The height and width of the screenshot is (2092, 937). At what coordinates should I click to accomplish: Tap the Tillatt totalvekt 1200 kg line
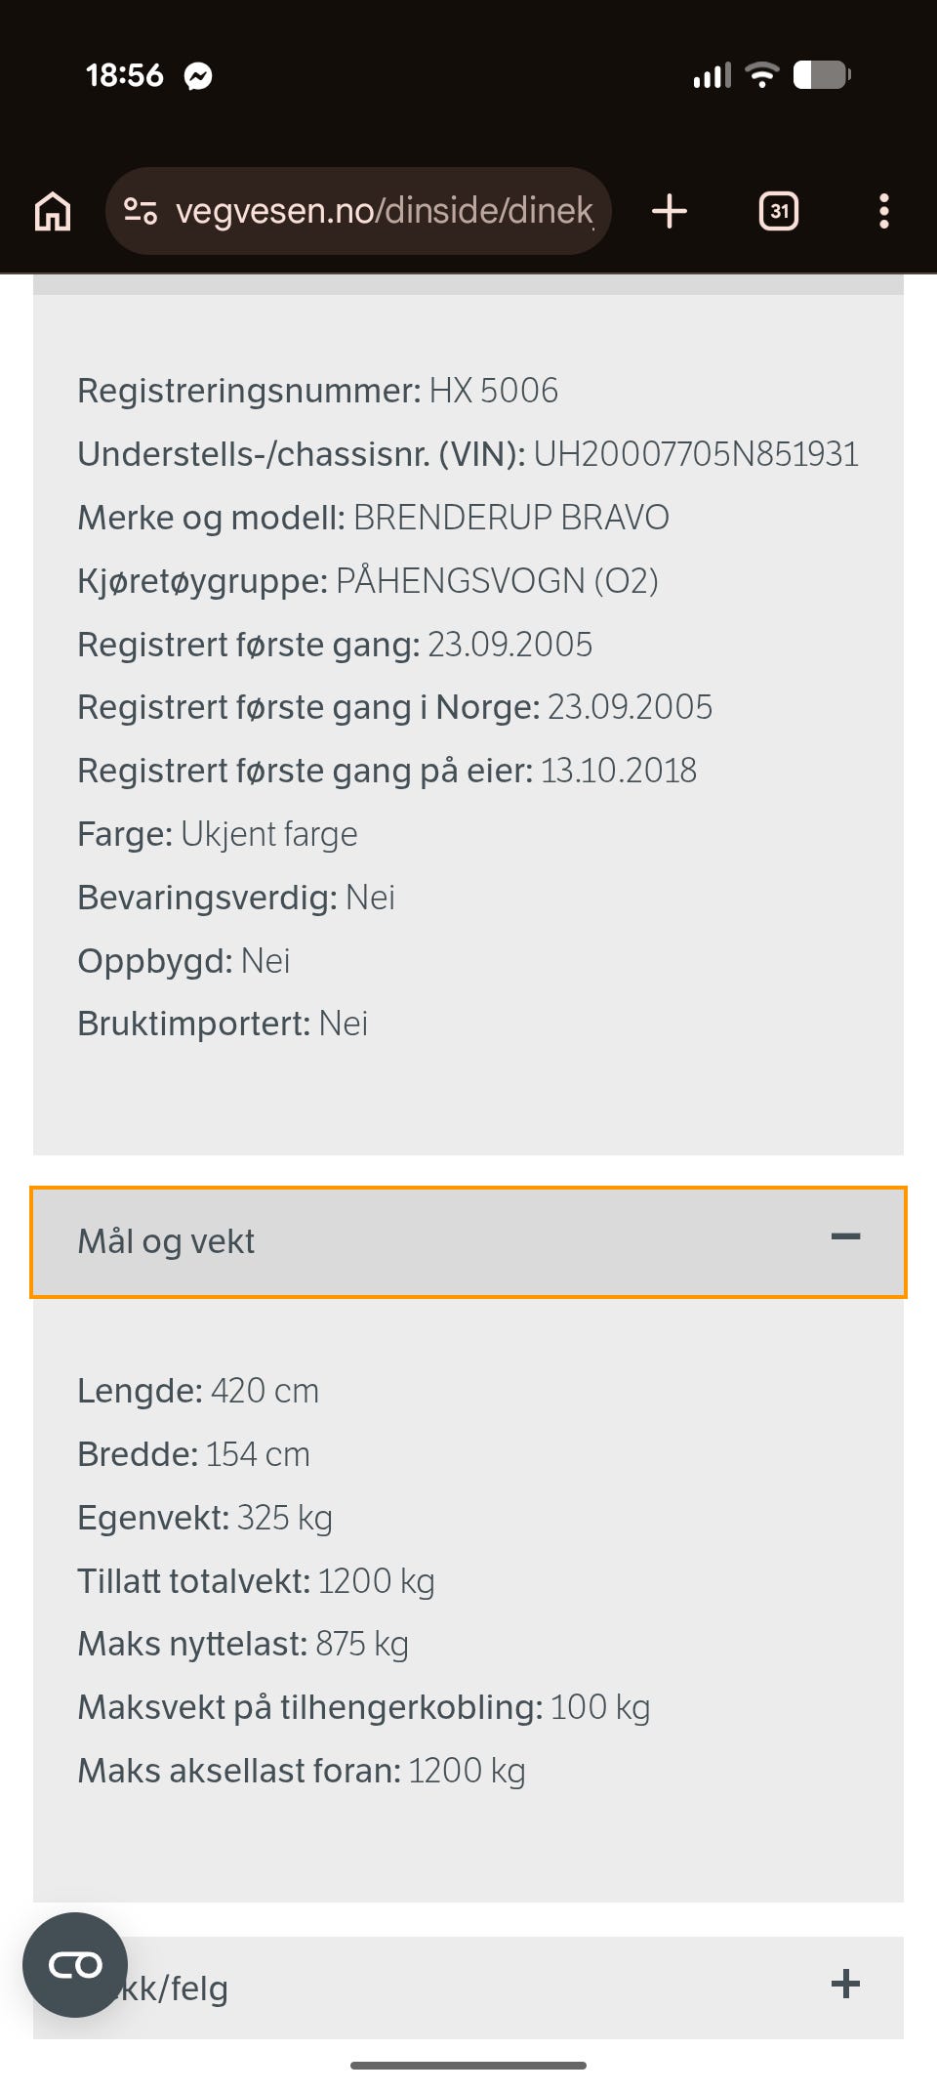pos(256,1581)
